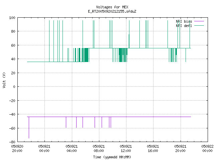Click the deepest purple bias spike near -75 V
This screenshot has width=214, height=160.
point(29,128)
